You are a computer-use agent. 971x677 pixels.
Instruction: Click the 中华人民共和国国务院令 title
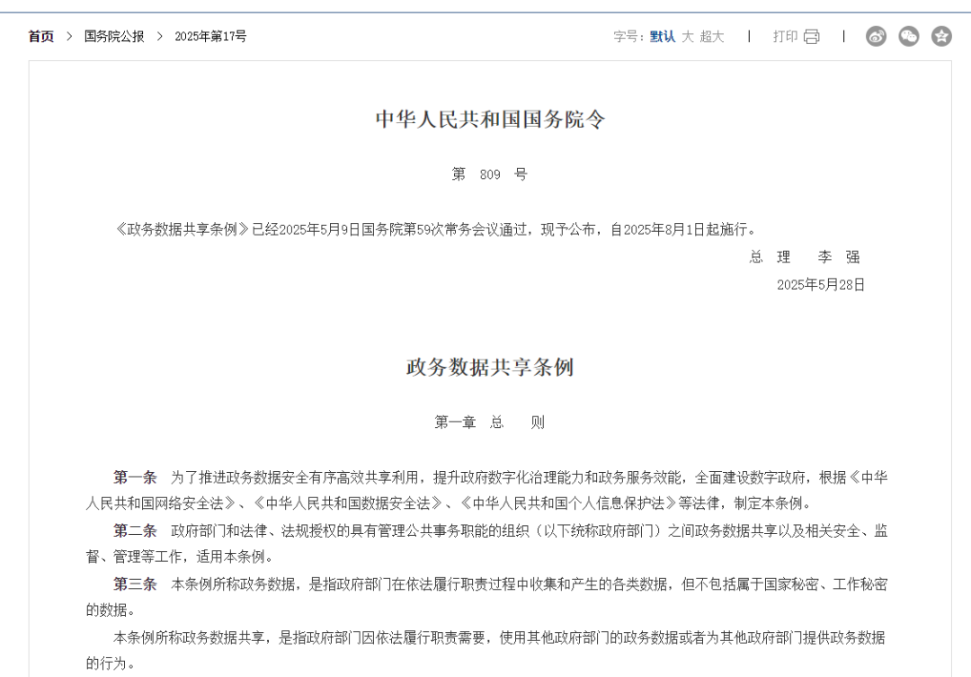point(490,119)
